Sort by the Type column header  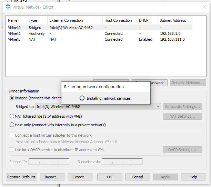(37, 20)
